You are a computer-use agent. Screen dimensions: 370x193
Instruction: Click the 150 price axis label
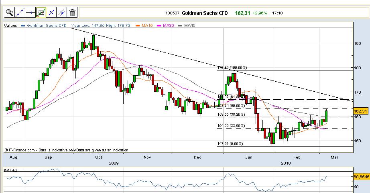click(x=358, y=141)
